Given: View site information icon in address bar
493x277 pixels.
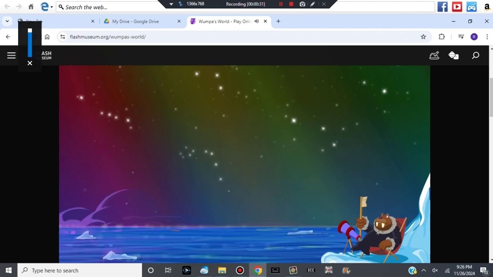Looking at the screenshot, I should pyautogui.click(x=63, y=37).
